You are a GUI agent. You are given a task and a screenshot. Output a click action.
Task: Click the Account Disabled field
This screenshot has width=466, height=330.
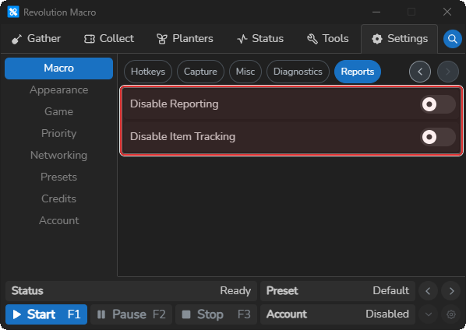(337, 314)
